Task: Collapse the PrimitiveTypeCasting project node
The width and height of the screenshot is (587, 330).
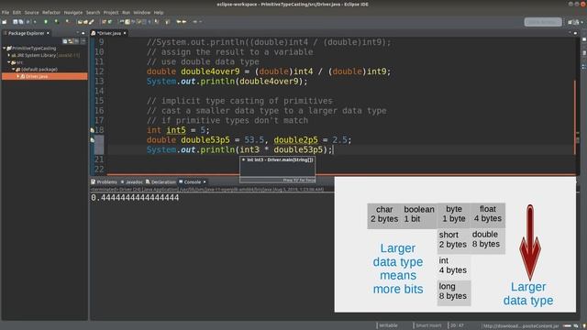Action: [5, 49]
